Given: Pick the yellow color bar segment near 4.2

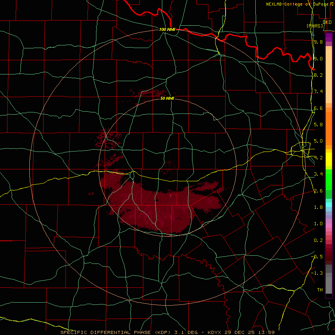Looking at the screenshot, I should point(329,159).
